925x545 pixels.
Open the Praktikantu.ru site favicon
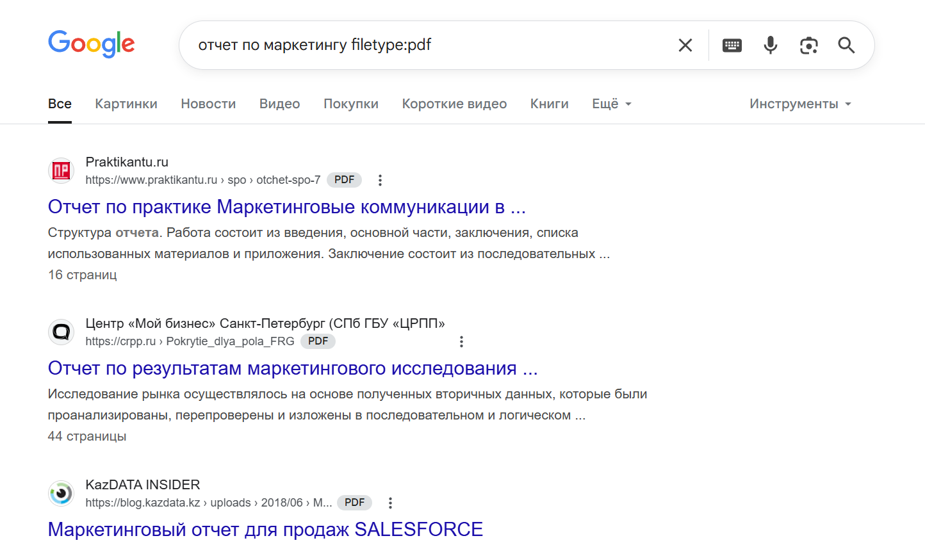pyautogui.click(x=61, y=171)
